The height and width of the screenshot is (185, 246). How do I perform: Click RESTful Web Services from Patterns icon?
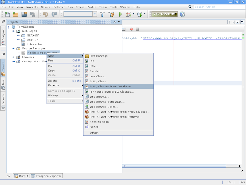pos(87,117)
